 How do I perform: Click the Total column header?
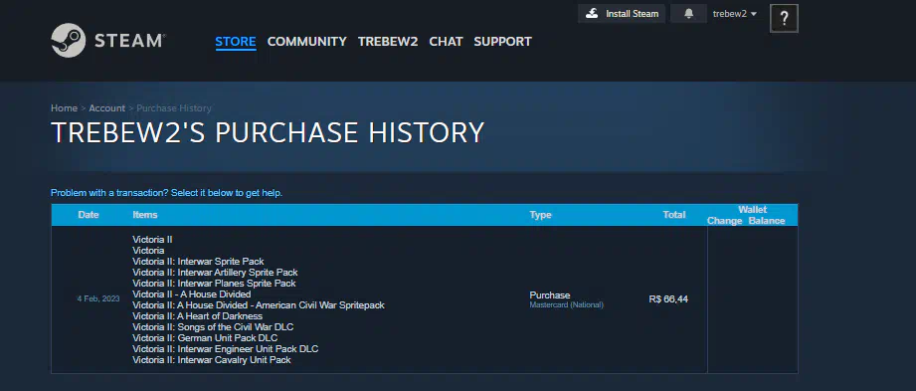coord(674,215)
